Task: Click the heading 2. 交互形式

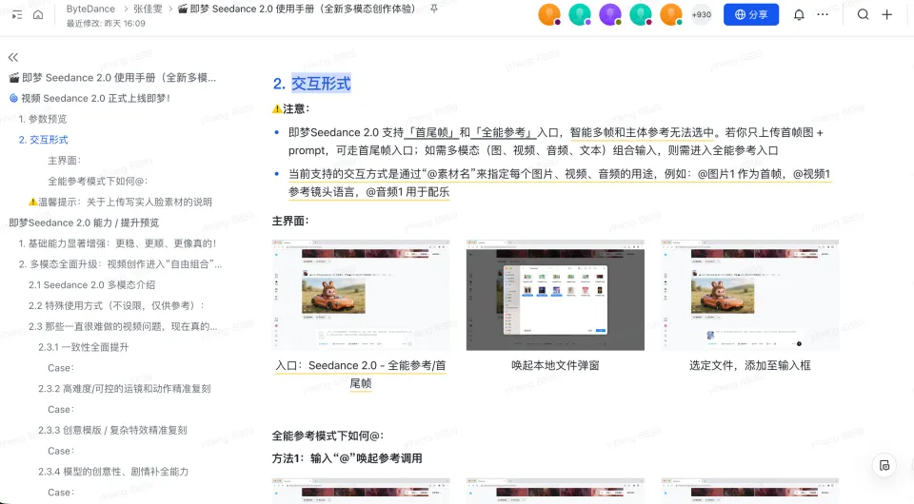Action: click(x=312, y=84)
